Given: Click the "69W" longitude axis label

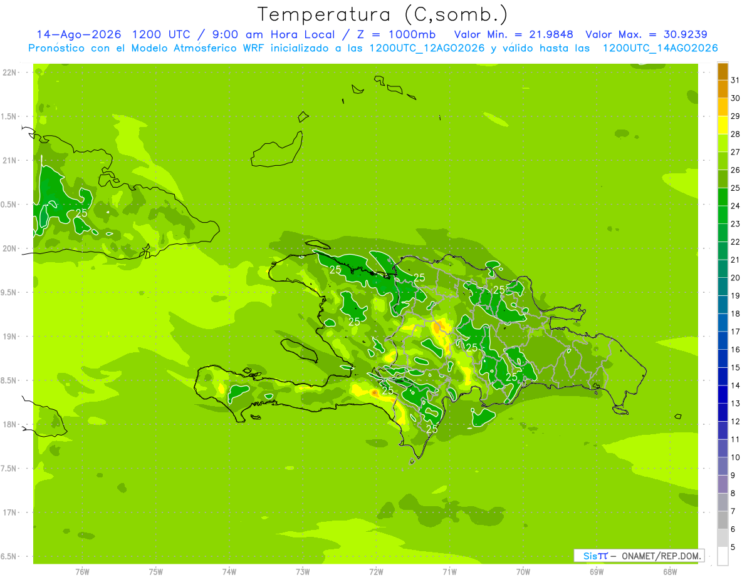Looking at the screenshot, I should (x=597, y=571).
